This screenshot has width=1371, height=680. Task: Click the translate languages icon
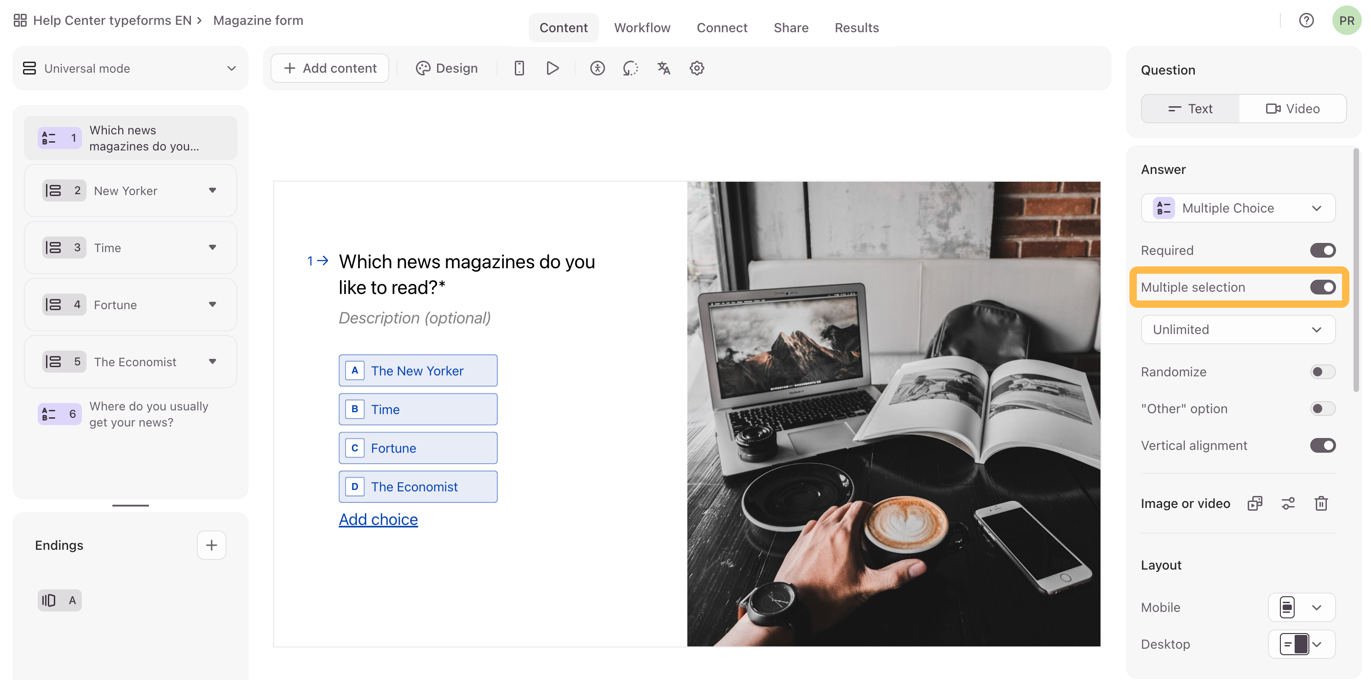click(663, 68)
